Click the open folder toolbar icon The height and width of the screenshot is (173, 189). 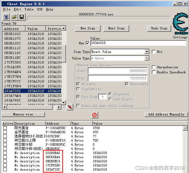tap(14, 17)
